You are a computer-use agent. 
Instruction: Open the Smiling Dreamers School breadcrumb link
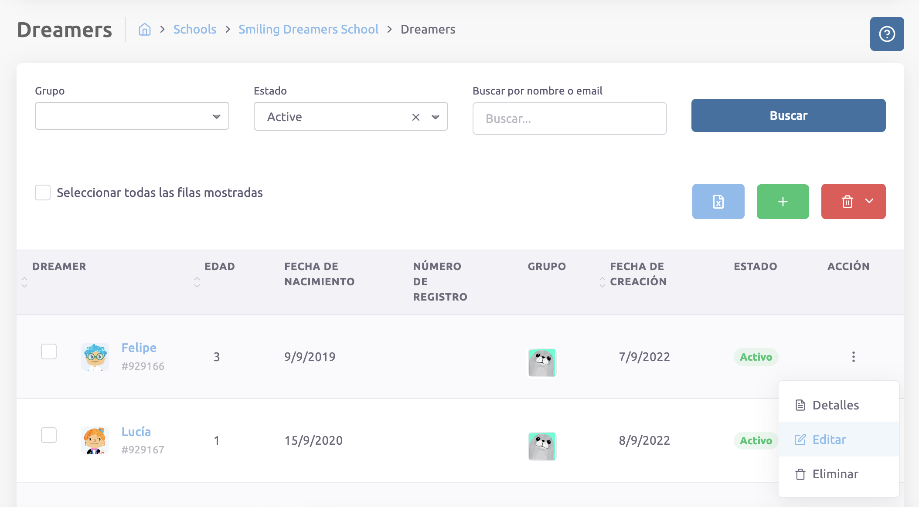(308, 30)
